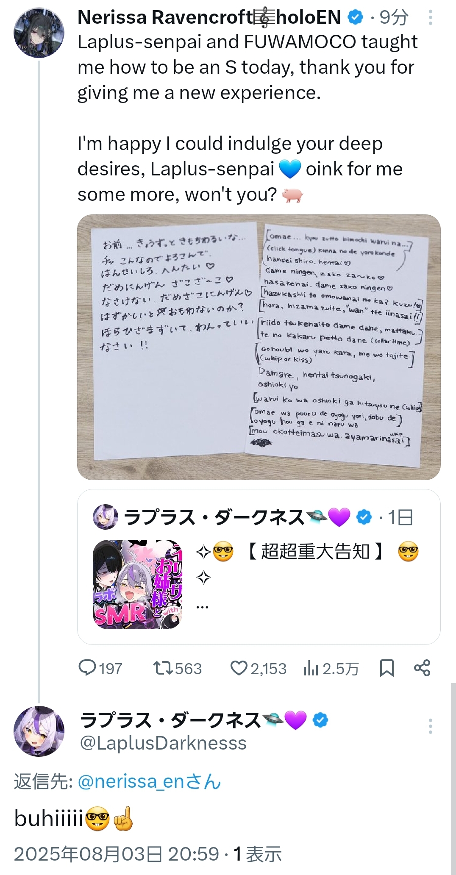Expand more options menu on Laplus's reply

coord(430,726)
